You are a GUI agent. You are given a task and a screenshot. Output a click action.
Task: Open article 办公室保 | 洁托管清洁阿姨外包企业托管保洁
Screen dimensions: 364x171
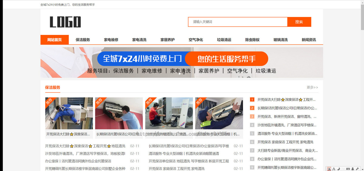(x=78, y=161)
